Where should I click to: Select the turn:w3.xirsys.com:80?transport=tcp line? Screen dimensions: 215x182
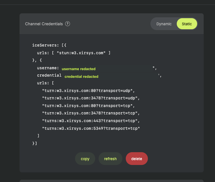88,106
